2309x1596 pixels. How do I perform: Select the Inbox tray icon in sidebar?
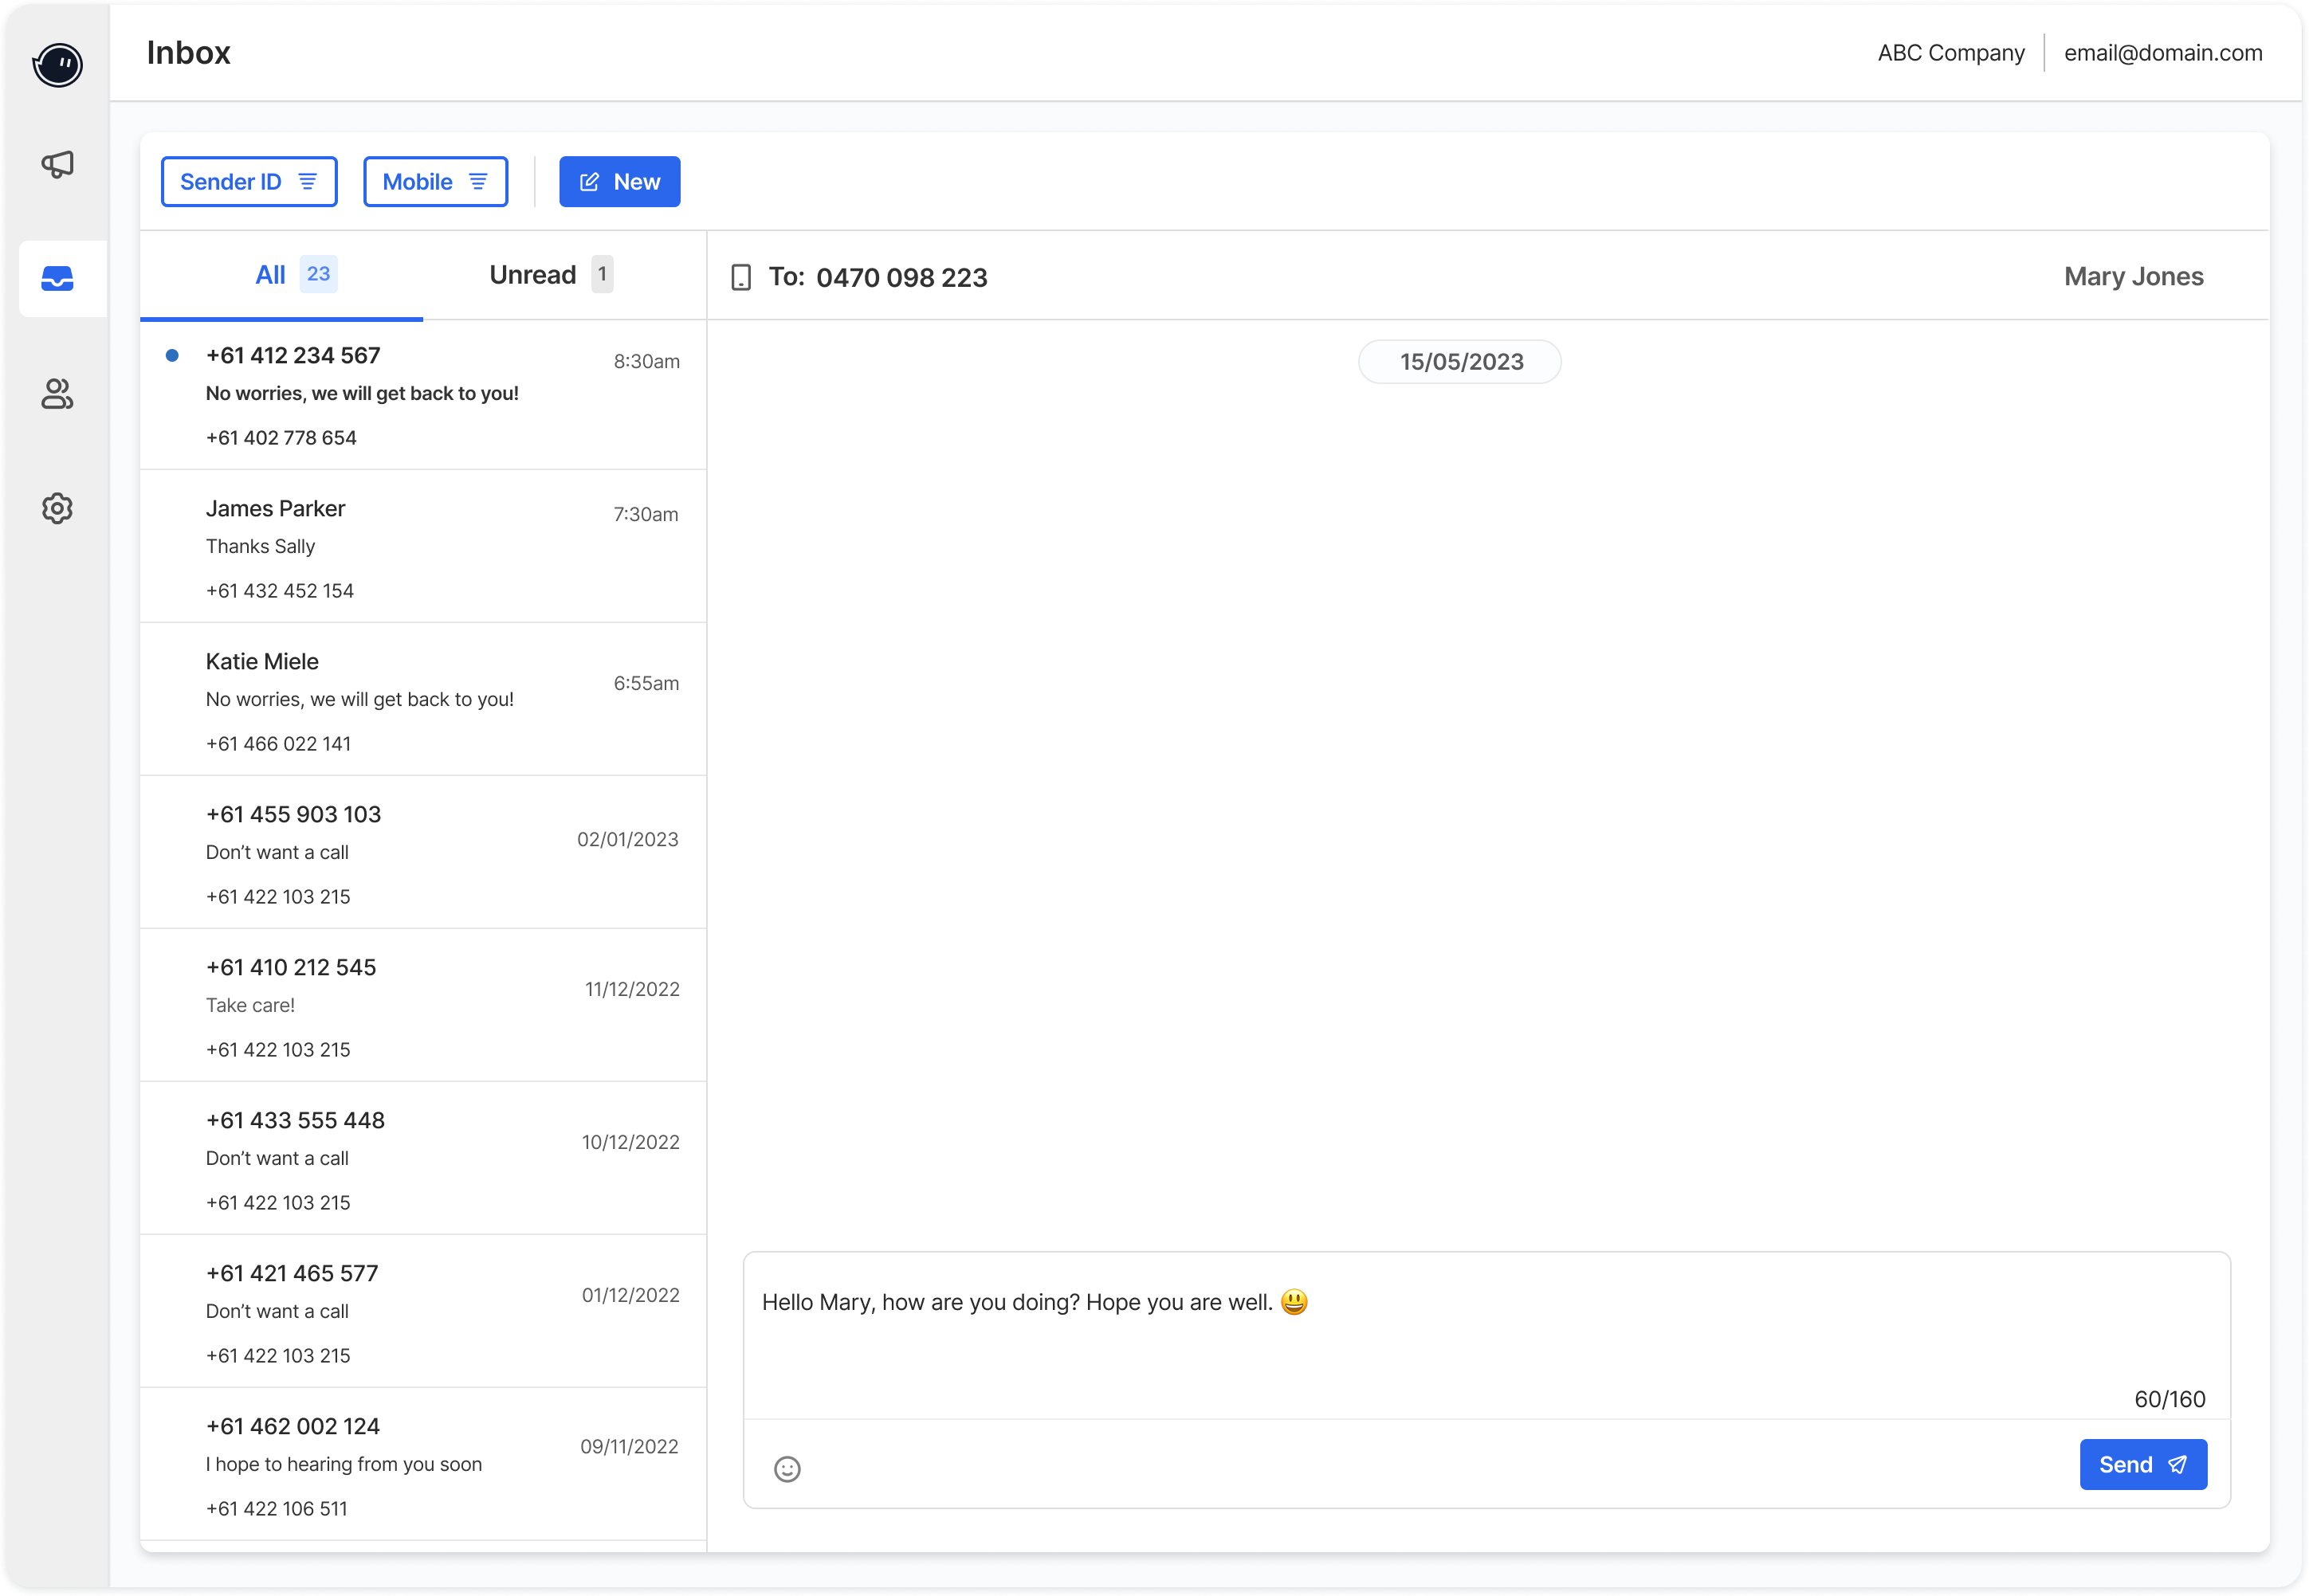pyautogui.click(x=57, y=278)
